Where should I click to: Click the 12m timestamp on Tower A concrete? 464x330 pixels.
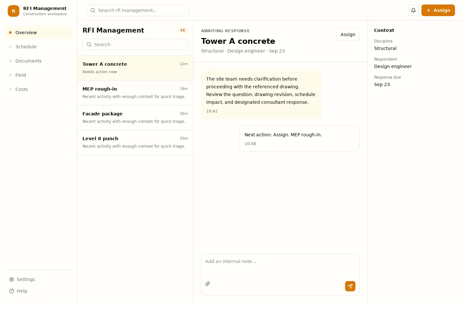[x=184, y=64]
